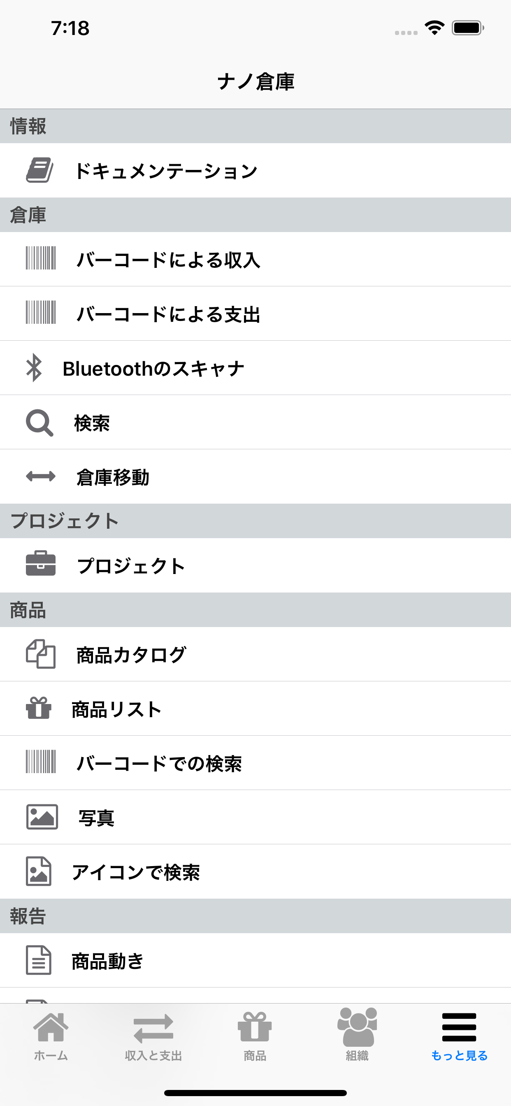Tap the 写真 picture icon
Image resolution: width=511 pixels, height=1106 pixels.
point(42,817)
